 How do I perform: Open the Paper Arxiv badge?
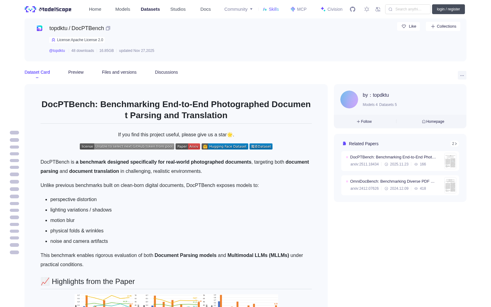pos(188,146)
